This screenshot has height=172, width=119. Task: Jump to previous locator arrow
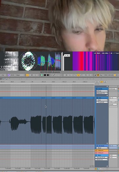click(96, 84)
